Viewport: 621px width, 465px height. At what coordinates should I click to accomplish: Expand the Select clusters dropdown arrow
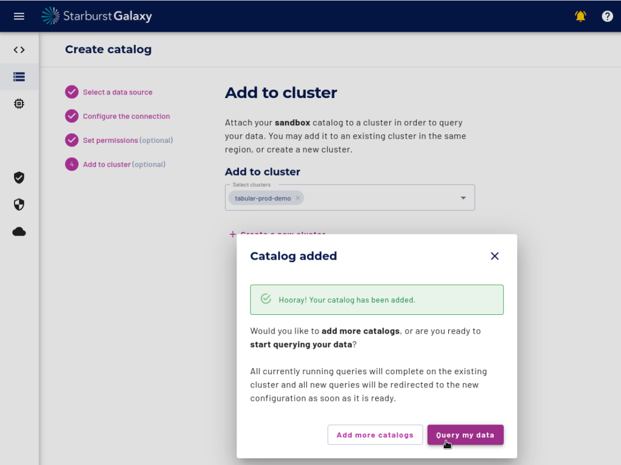tap(463, 198)
